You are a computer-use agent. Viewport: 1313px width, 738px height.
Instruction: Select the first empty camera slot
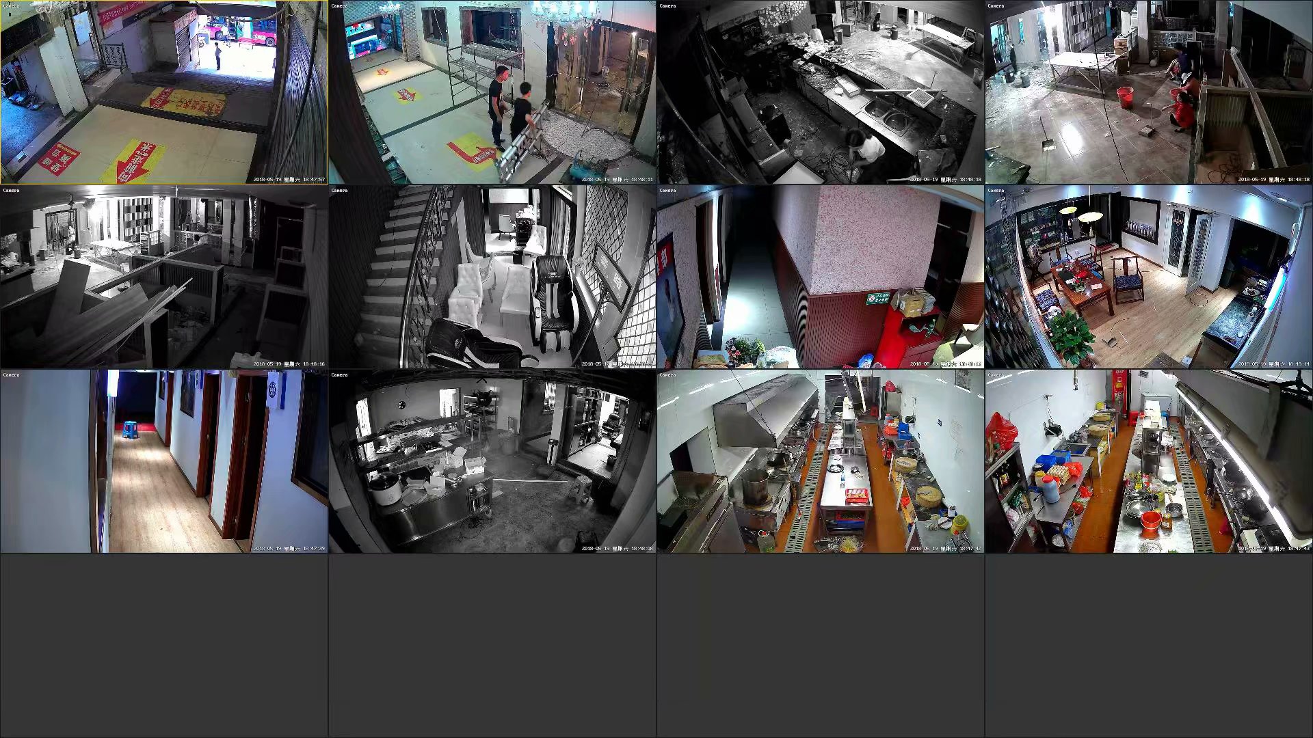[164, 646]
